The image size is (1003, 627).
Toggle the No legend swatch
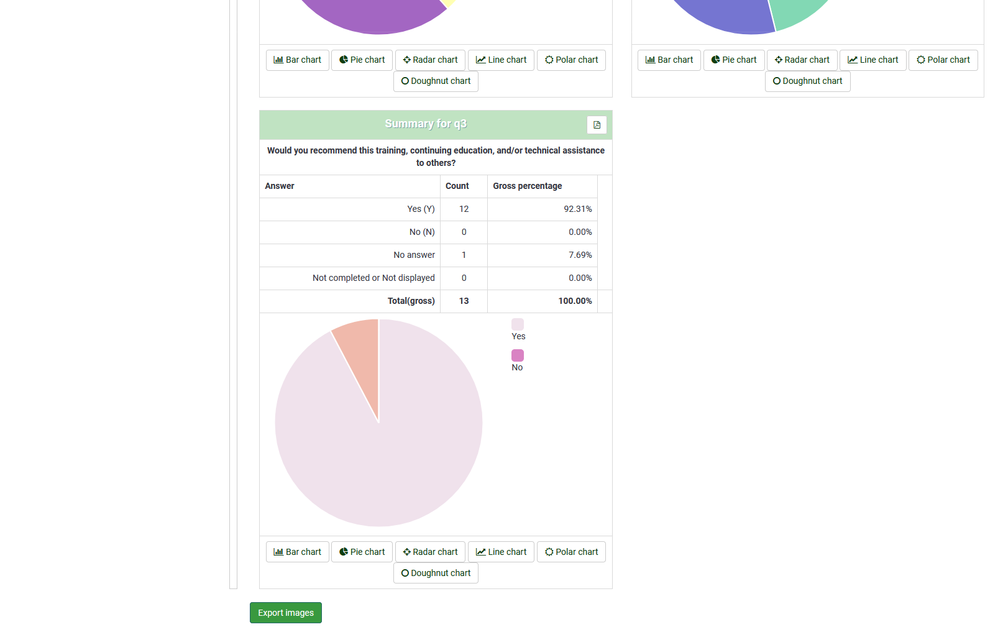pos(518,355)
